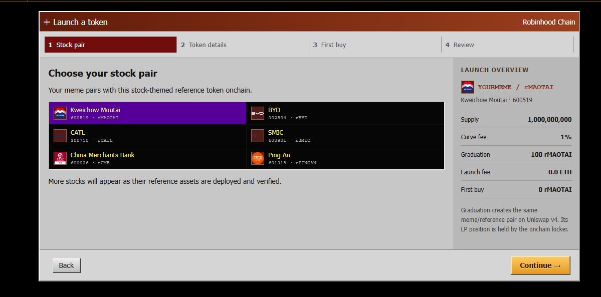Click the First buy label in overview

(472, 190)
